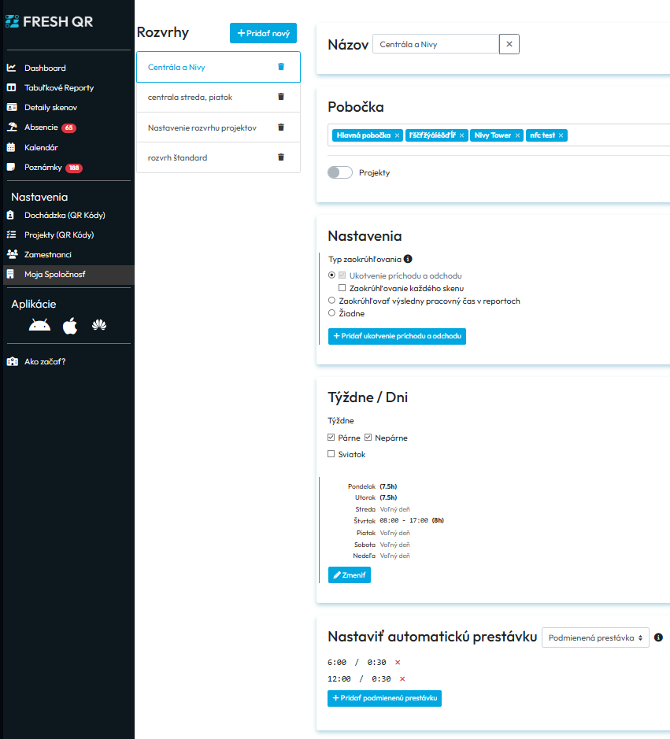Click 'Pridať nový' schedule button
Screen dimensions: 670x739
263,33
